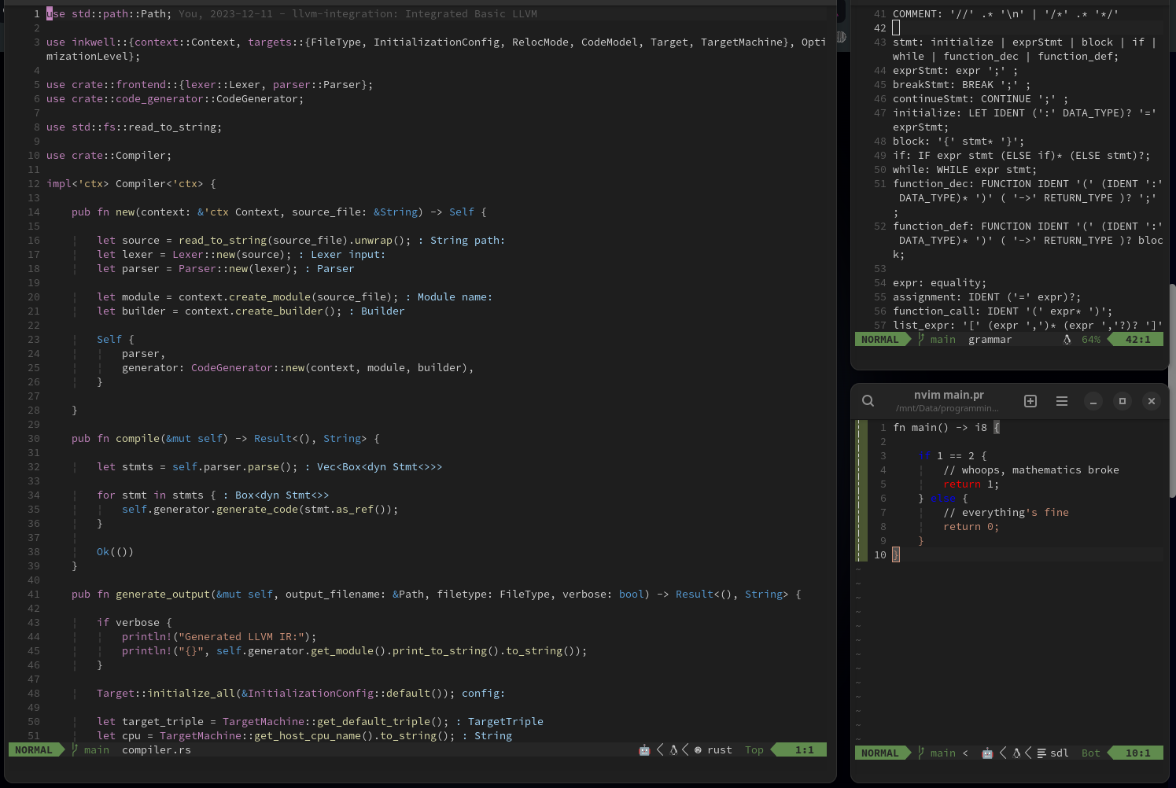Click the penguin icon in the grammar statusline
This screenshot has height=788, width=1176.
coord(1067,340)
